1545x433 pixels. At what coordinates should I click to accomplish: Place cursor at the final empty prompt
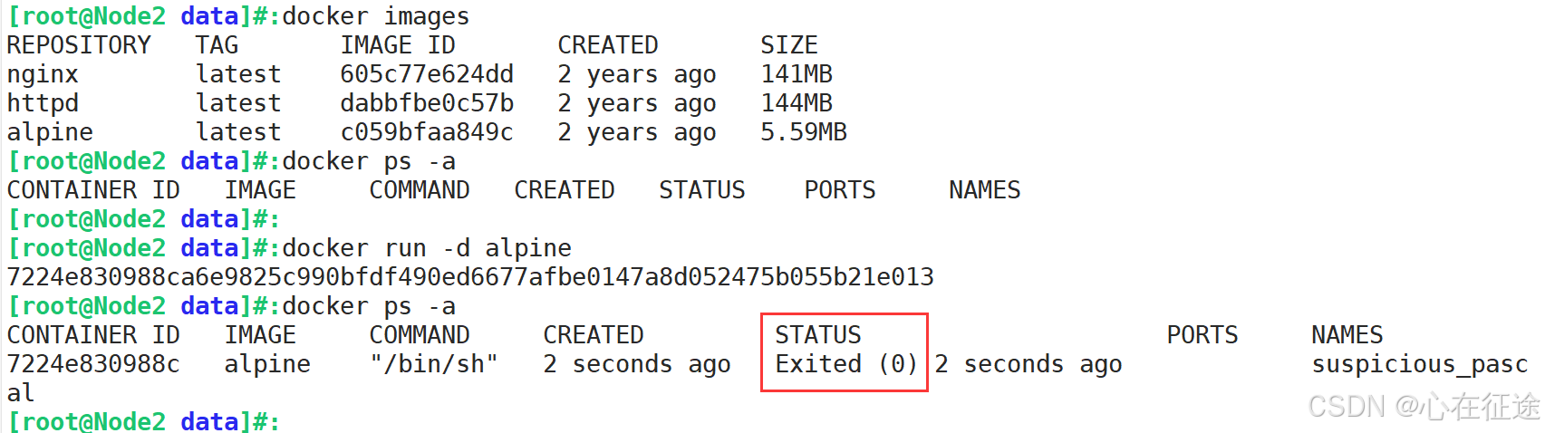(288, 422)
